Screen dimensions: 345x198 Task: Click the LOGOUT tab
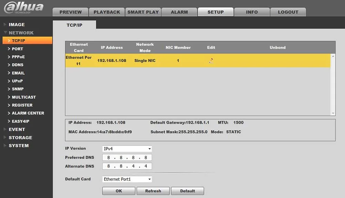click(x=288, y=12)
